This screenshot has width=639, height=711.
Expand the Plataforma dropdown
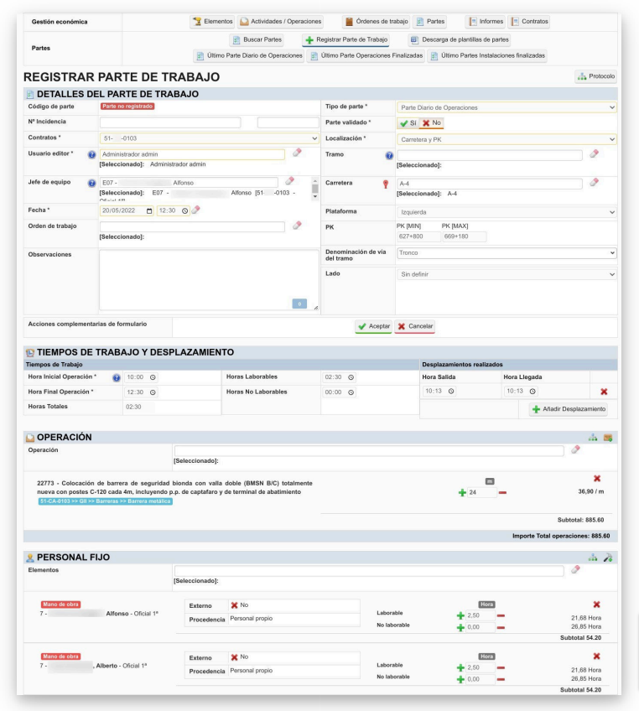pyautogui.click(x=507, y=212)
